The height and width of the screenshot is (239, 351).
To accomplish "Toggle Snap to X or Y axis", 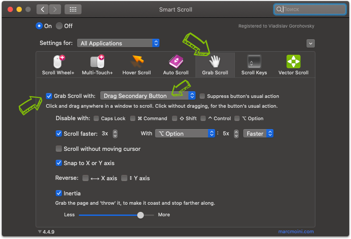I will point(59,163).
